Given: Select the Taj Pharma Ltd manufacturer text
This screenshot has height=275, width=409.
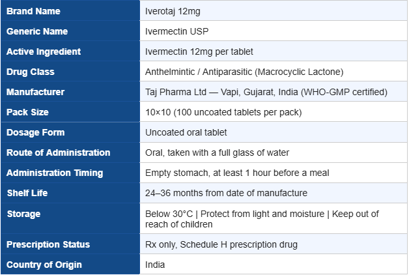Looking at the screenshot, I should (x=266, y=92).
